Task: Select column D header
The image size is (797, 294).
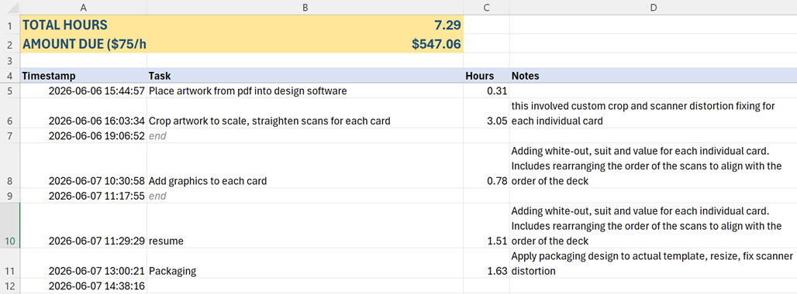Action: coord(653,7)
